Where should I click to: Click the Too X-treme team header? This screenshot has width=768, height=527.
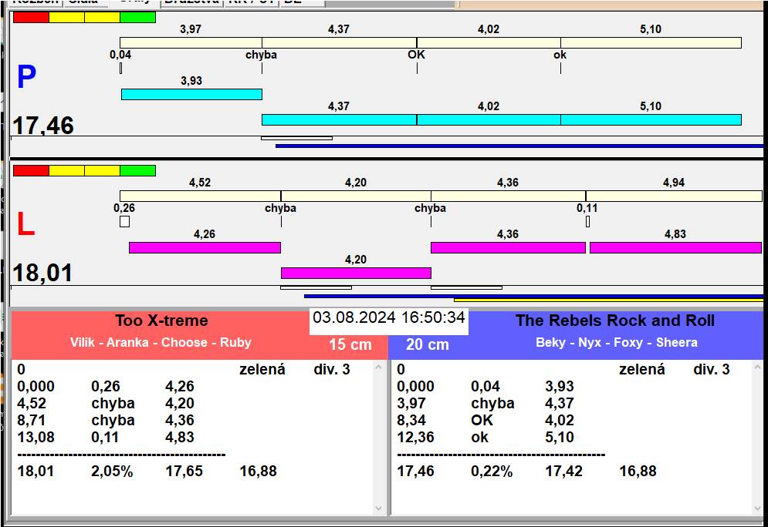click(x=161, y=321)
